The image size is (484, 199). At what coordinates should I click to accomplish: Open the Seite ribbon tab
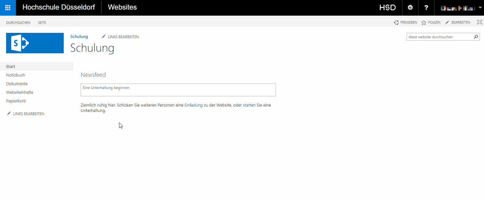coord(42,23)
